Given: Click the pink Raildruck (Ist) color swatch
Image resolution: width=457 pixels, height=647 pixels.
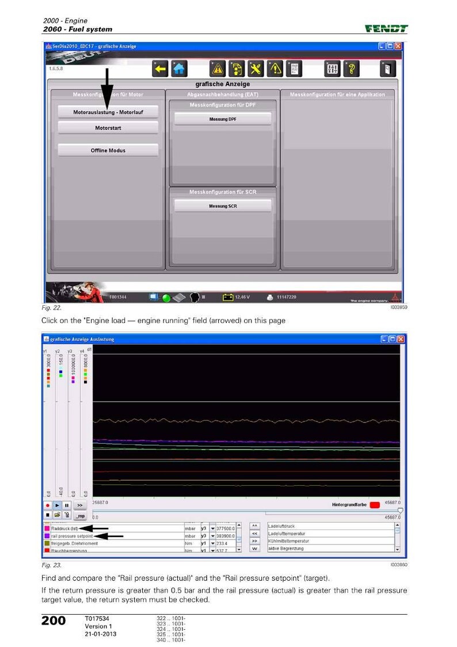Looking at the screenshot, I should [47, 528].
